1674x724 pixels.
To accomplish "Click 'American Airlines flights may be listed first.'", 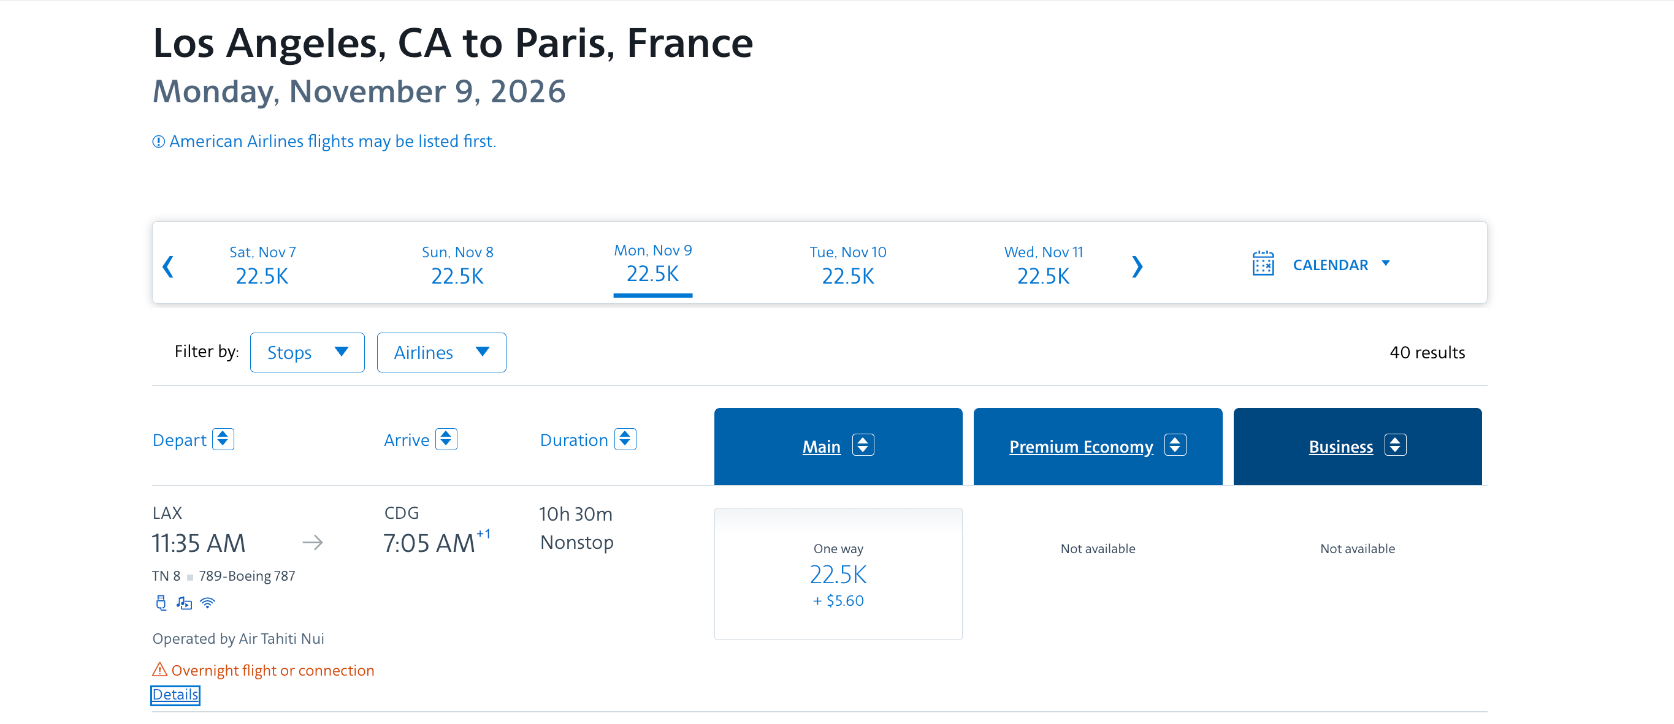I will 333,141.
